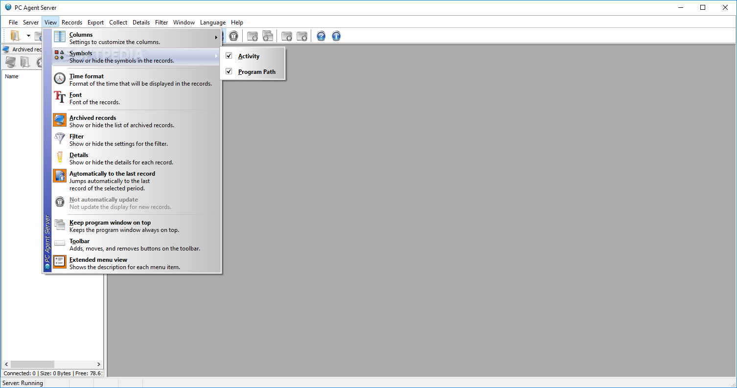737x388 pixels.
Task: Open the Language menu
Action: click(x=213, y=23)
